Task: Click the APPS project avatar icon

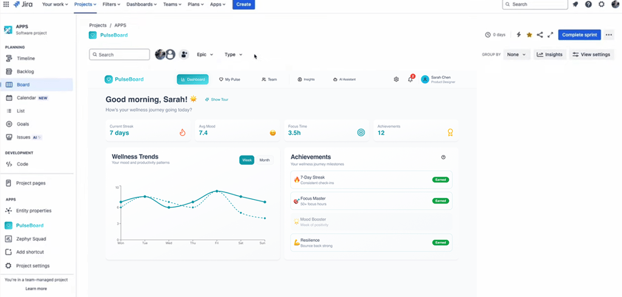Action: click(9, 30)
